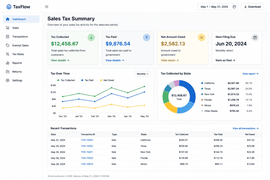Click the $13.64 net owed cell
270x180 pixels.
(x=250, y=164)
